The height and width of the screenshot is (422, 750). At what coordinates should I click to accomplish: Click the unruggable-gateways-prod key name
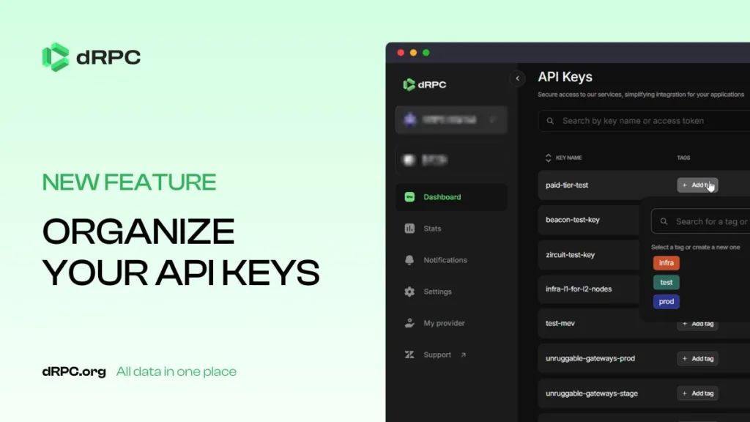(590, 358)
